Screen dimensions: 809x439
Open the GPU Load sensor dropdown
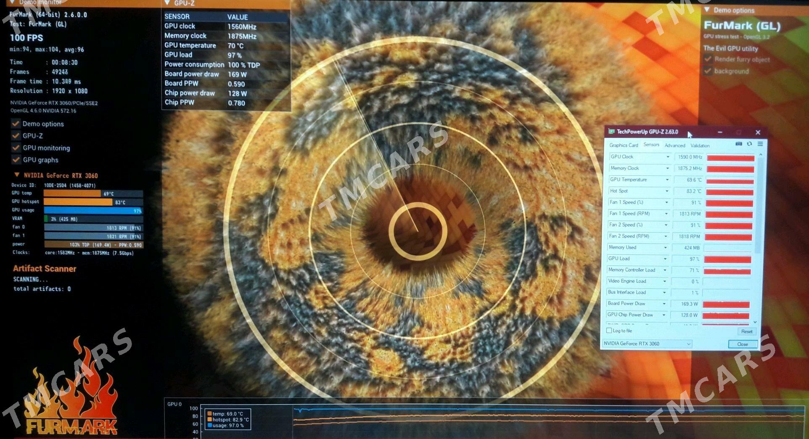click(x=665, y=259)
